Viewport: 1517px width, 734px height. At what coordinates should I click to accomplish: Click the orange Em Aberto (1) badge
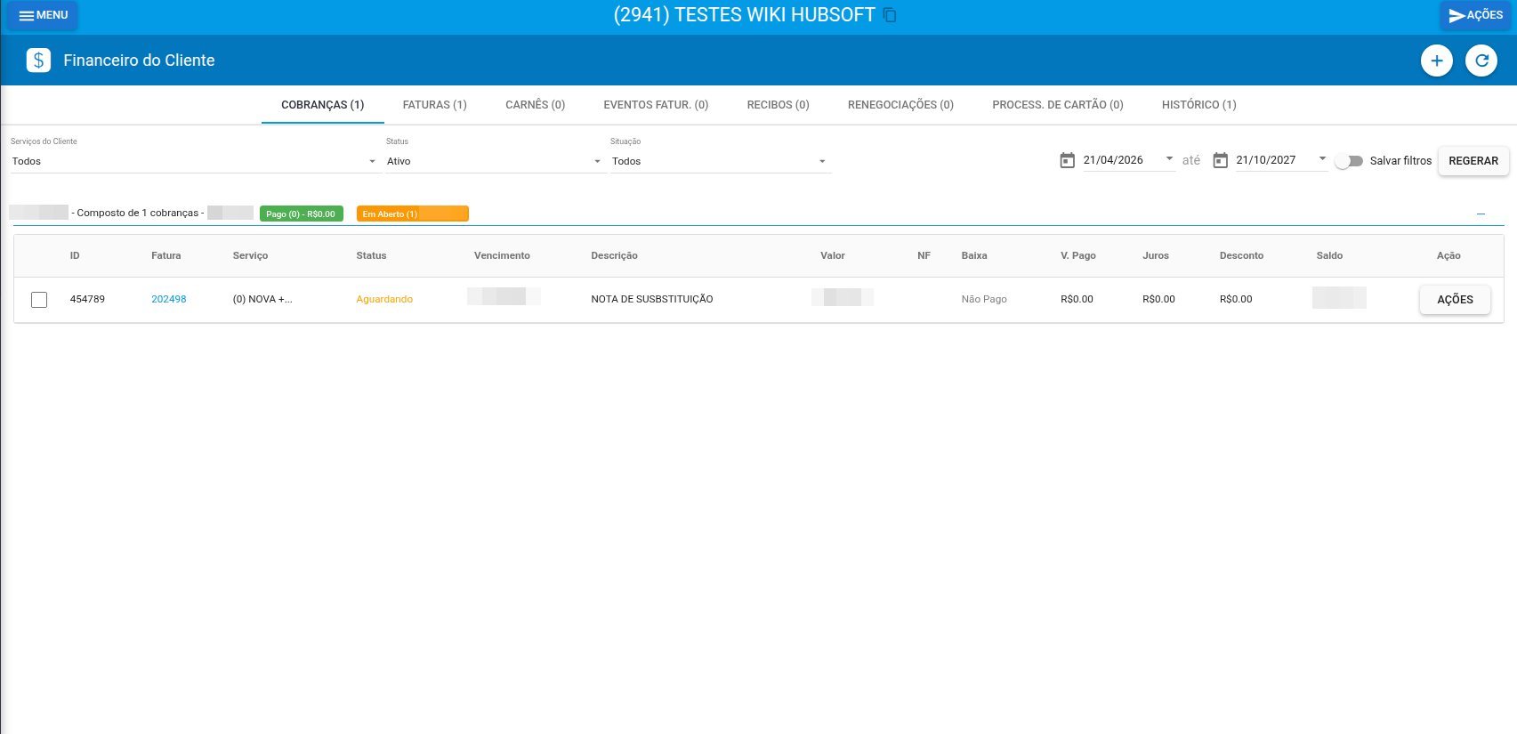coord(412,214)
